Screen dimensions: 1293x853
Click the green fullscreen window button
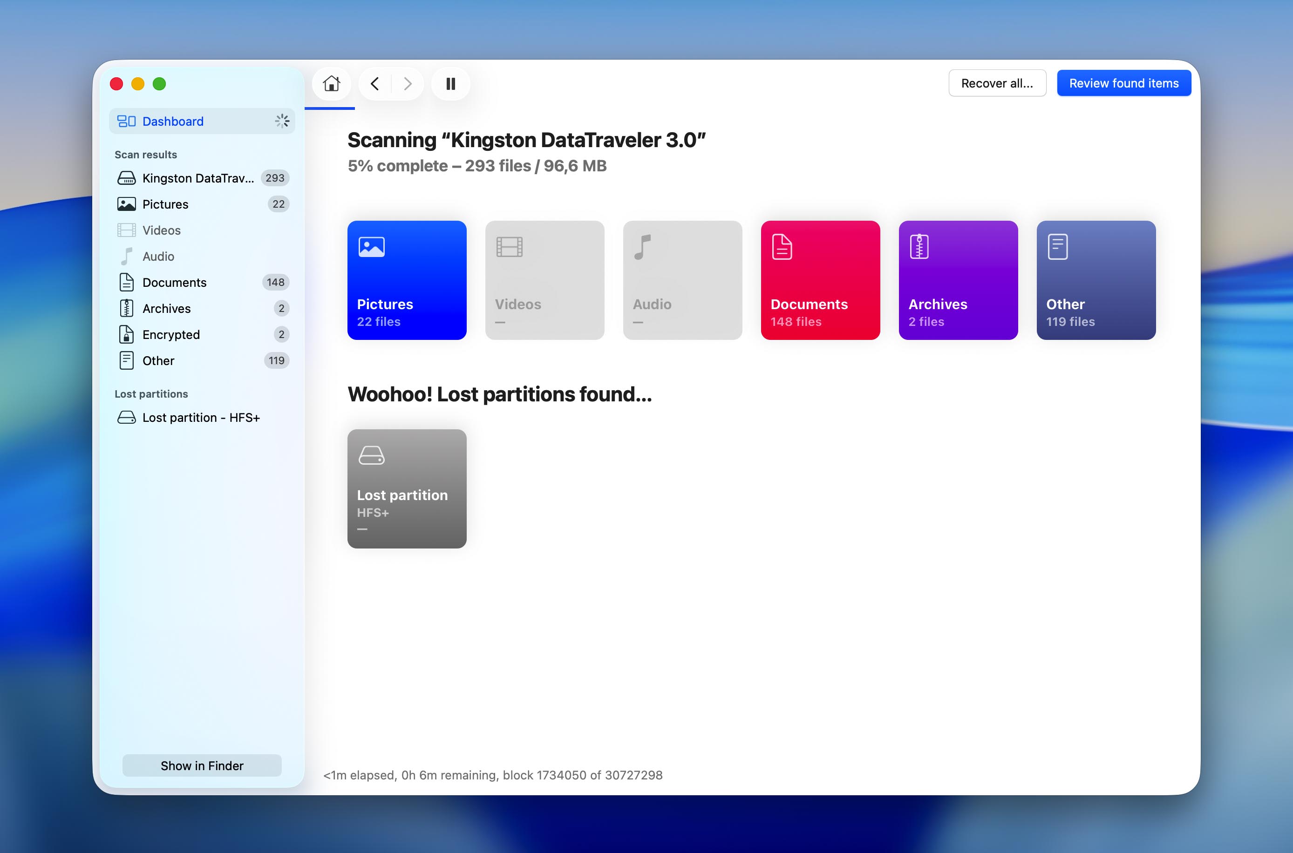coord(159,84)
